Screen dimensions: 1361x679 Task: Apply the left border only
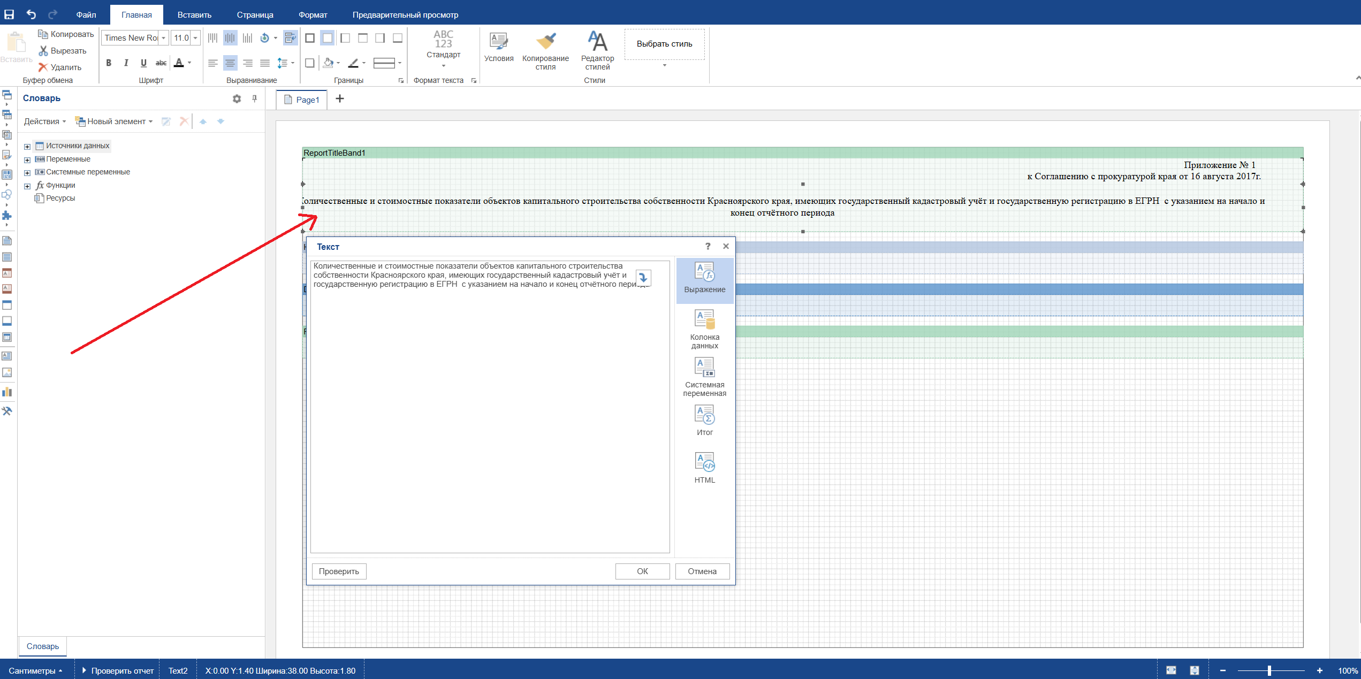click(x=345, y=38)
